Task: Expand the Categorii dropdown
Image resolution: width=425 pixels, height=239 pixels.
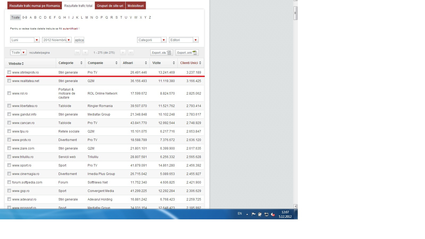Action: (164, 40)
